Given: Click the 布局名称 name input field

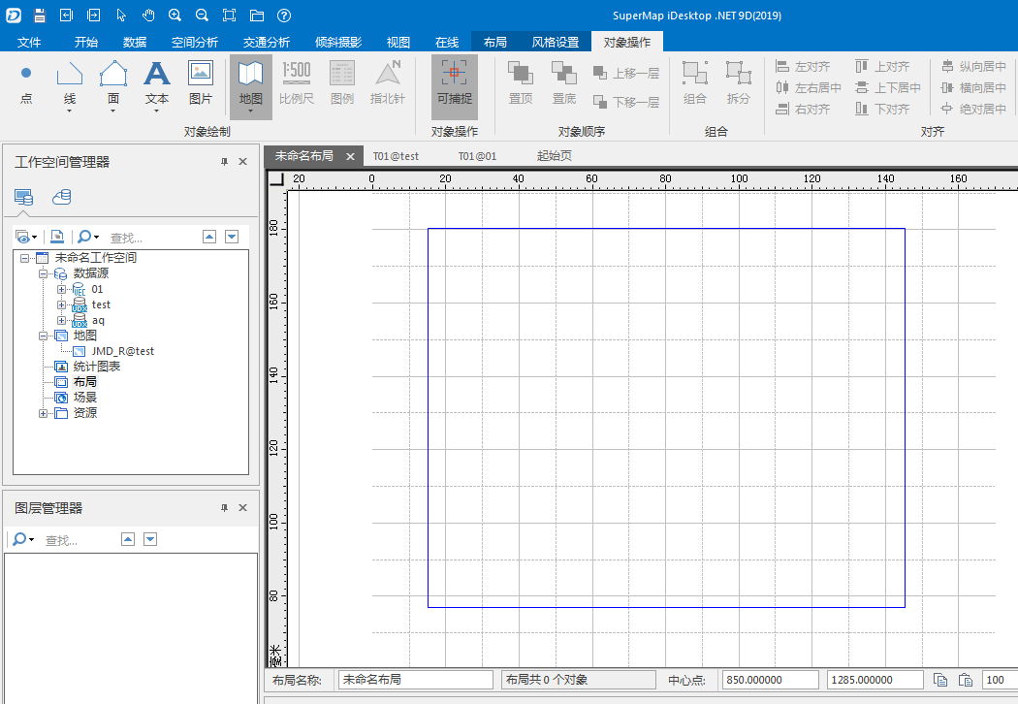Looking at the screenshot, I should coord(416,680).
